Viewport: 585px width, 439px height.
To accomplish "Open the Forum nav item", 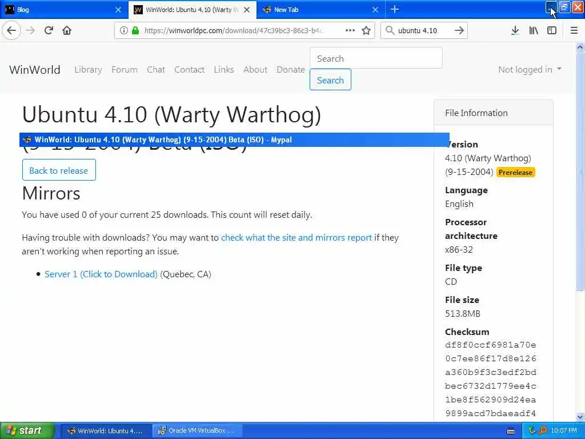I will pos(124,69).
